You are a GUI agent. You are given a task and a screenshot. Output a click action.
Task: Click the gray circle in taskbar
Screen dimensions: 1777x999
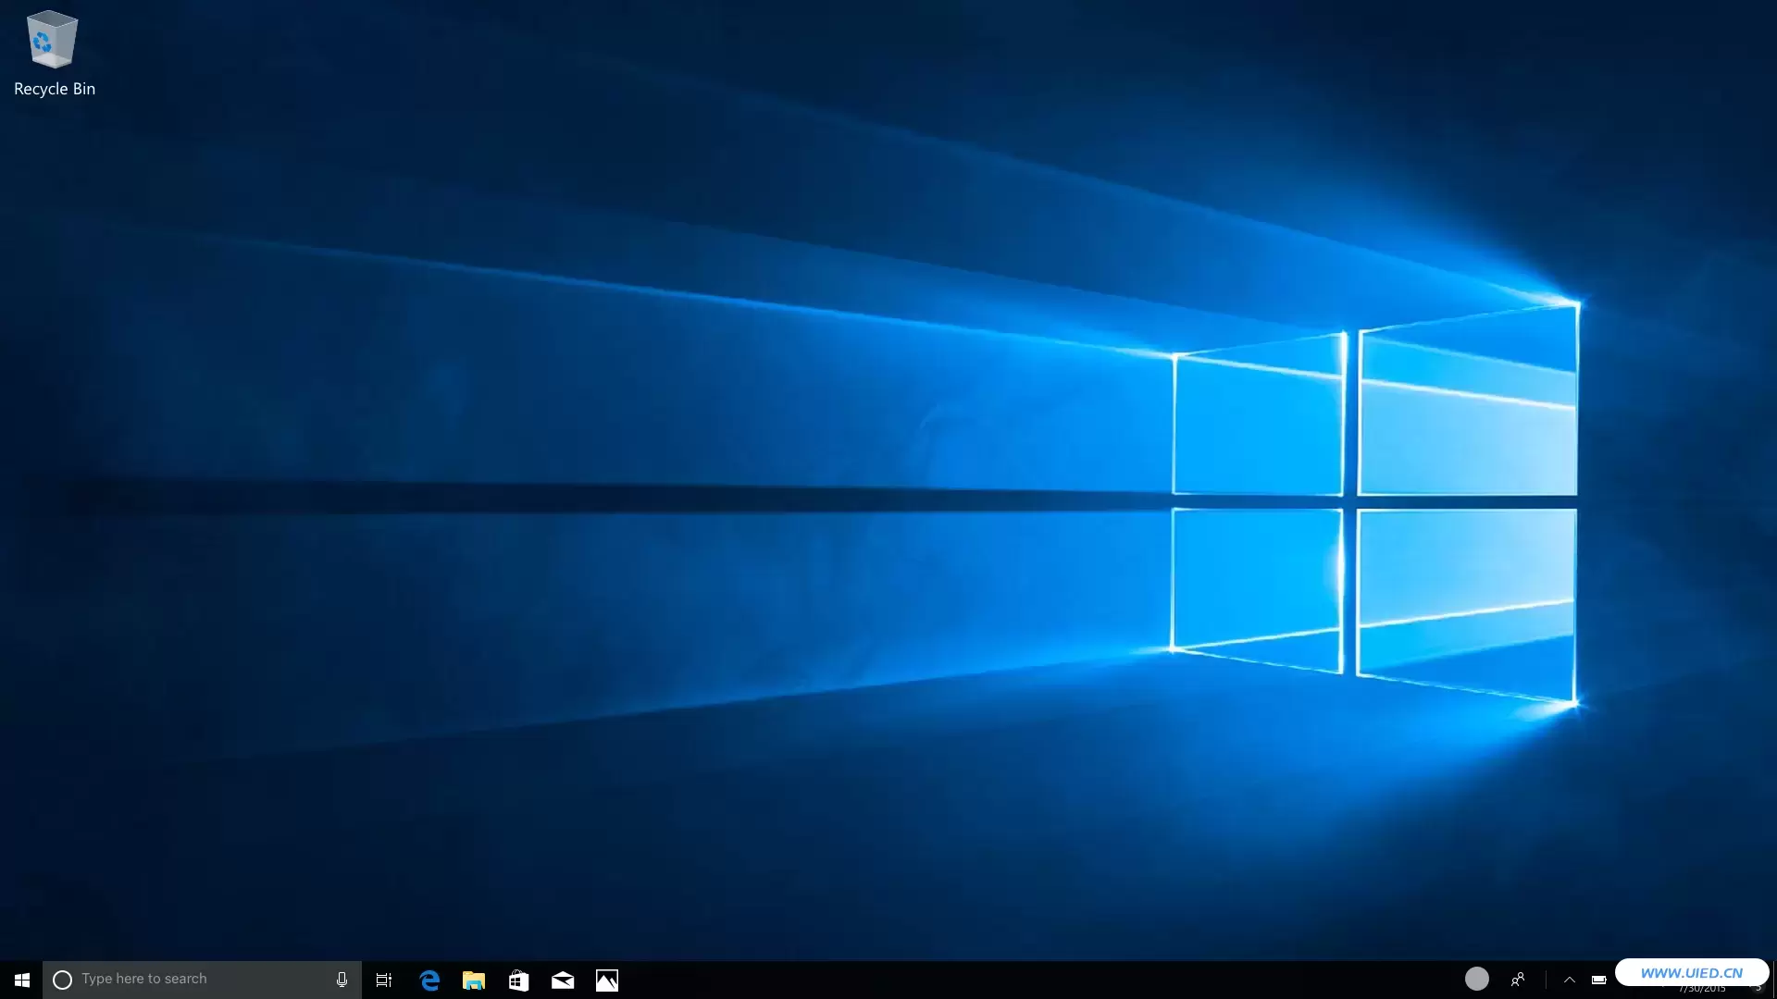coord(1477,979)
